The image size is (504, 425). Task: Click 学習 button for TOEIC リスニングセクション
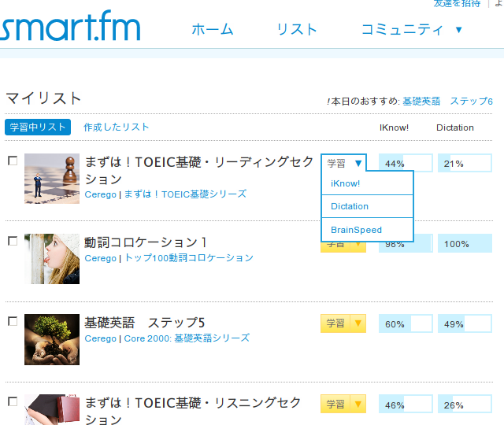(335, 404)
